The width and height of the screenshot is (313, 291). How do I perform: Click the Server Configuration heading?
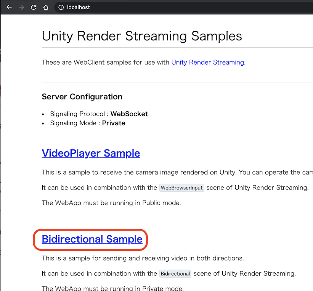82,97
